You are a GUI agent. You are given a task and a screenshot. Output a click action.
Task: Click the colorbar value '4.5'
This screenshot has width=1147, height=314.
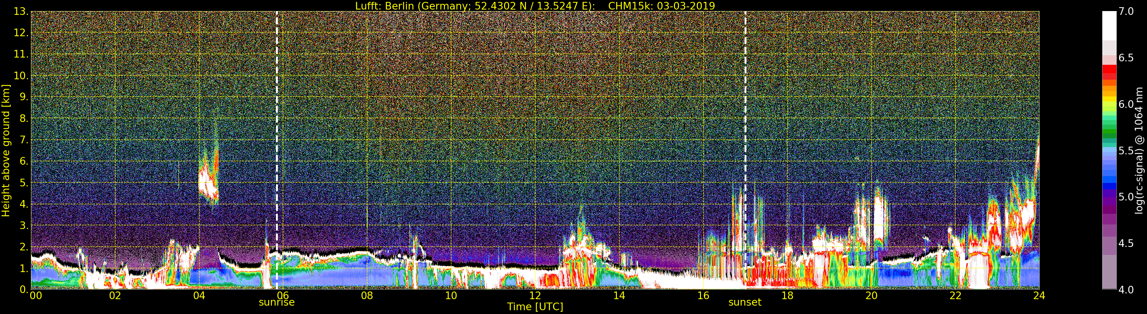(1126, 244)
